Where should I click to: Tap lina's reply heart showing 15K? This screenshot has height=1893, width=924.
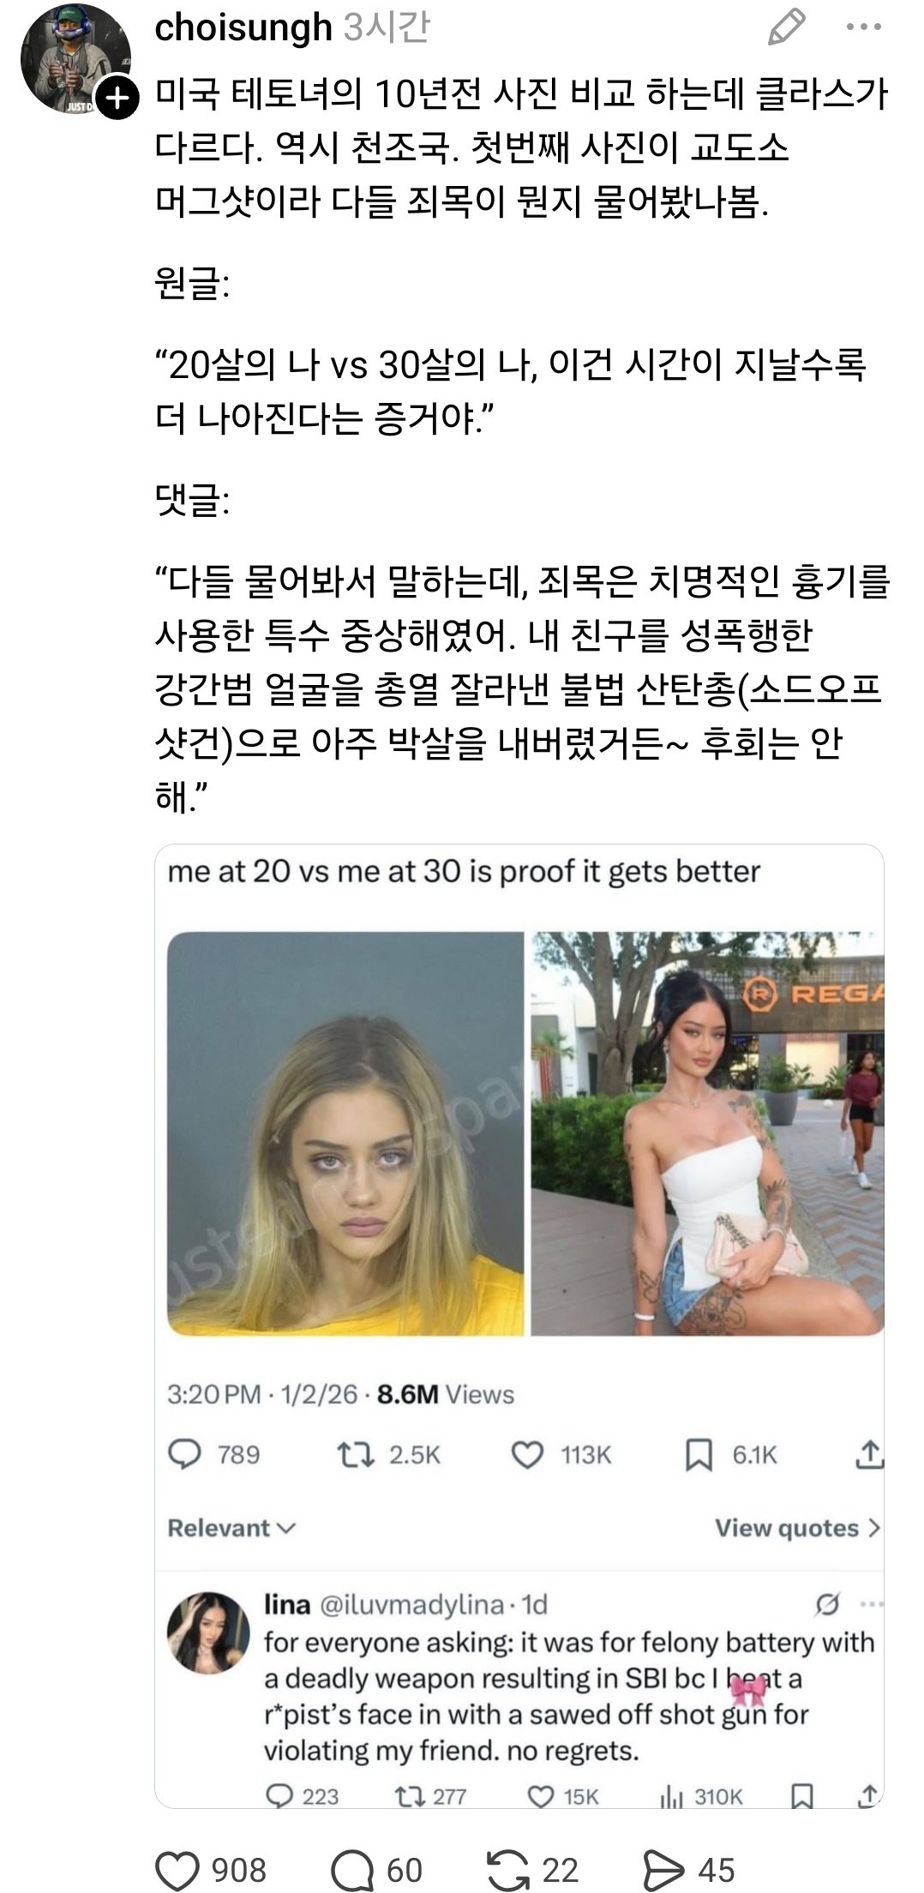539,1796
